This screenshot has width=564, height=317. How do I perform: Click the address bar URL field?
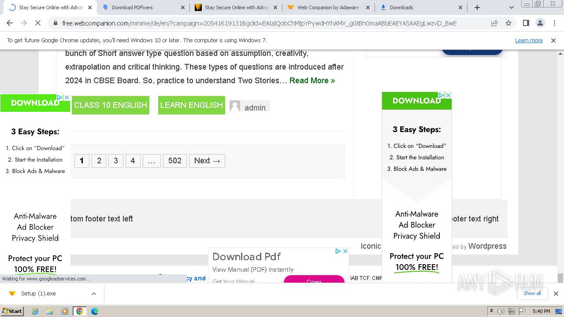pos(259,23)
